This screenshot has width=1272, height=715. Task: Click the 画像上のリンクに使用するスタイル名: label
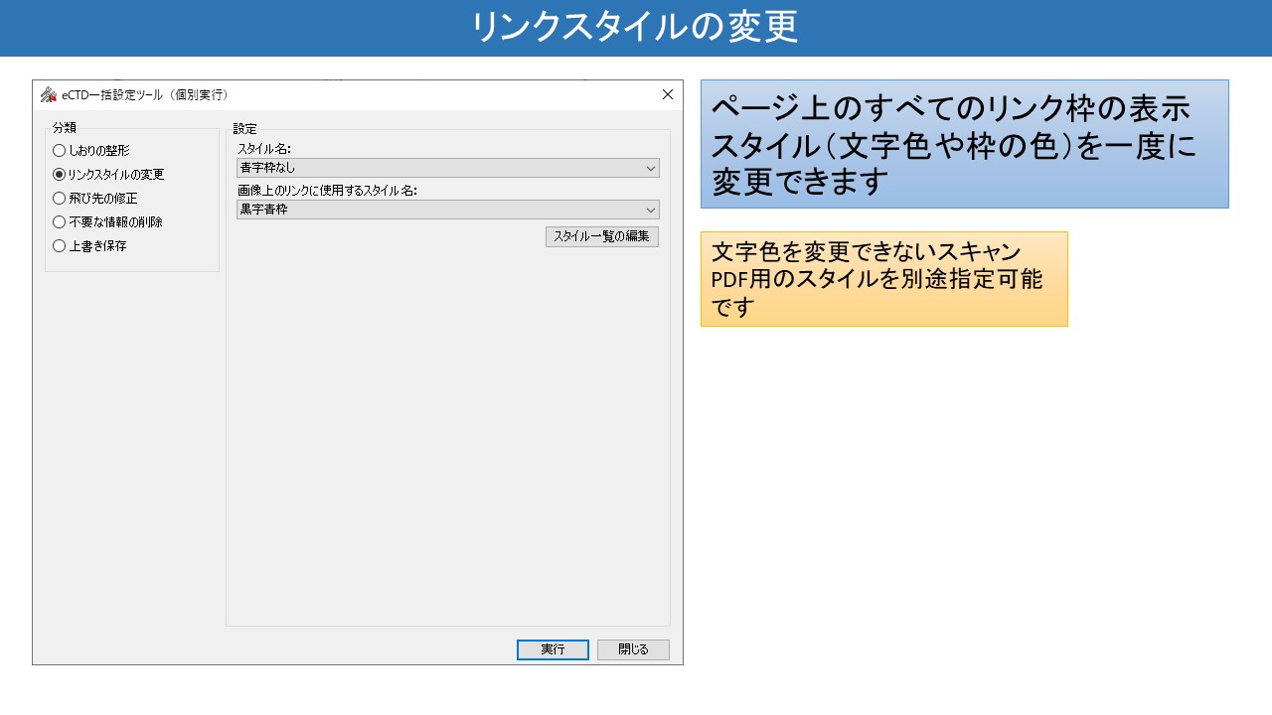pyautogui.click(x=327, y=191)
